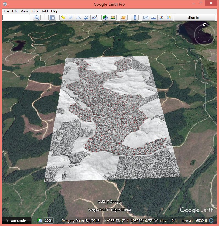Viewport: 219px width, 226px height.
Task: Record a tour with the camera icon
Action: [94, 18]
